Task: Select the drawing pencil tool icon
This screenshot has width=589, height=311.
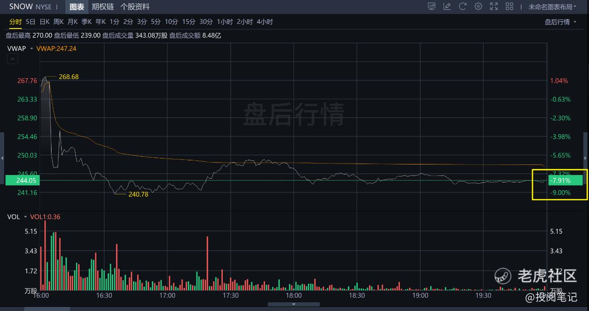Action: tap(447, 6)
